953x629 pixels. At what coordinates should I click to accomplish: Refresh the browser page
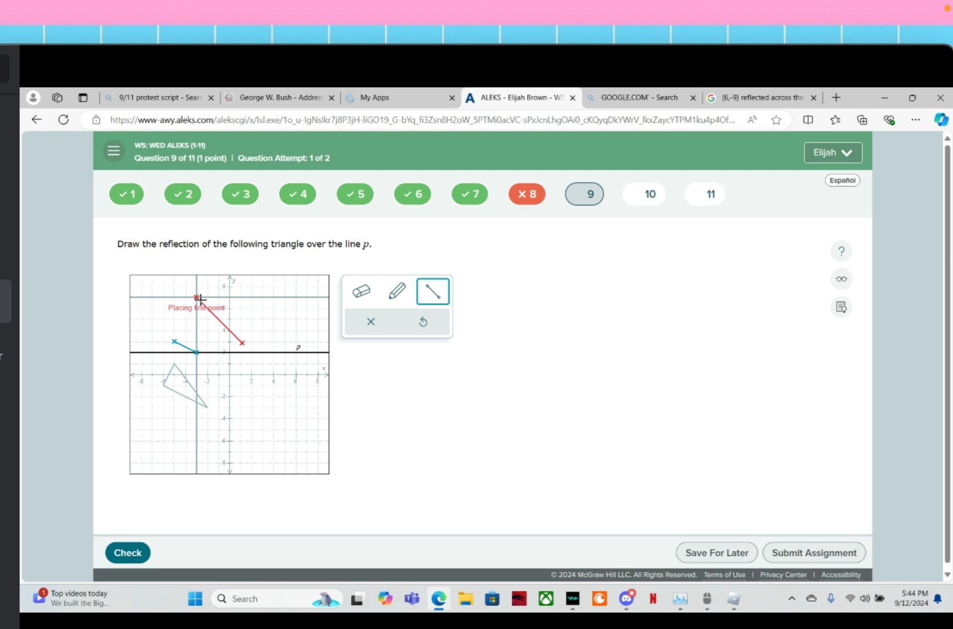point(63,120)
